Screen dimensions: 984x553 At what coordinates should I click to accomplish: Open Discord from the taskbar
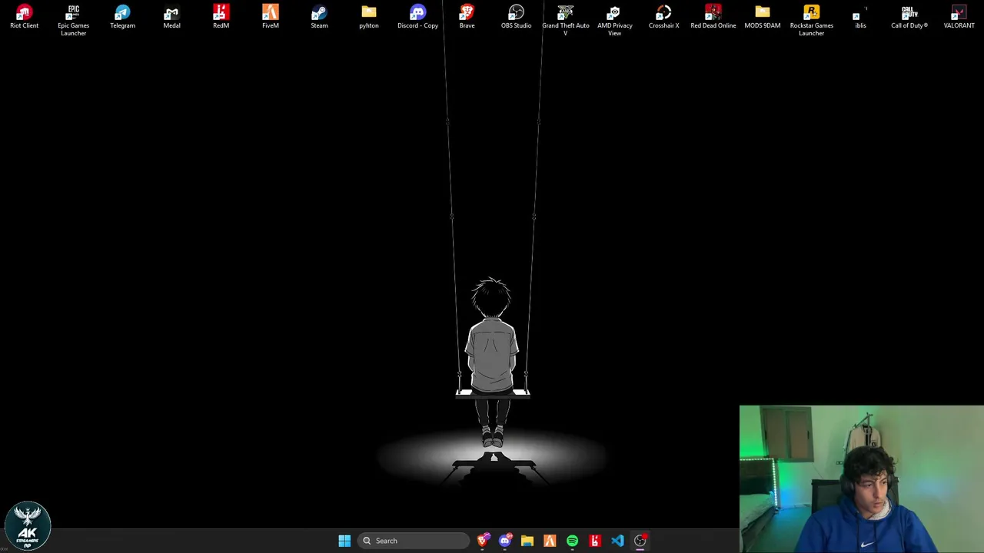tap(505, 541)
